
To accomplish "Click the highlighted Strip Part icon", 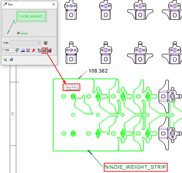I will 44,50.
